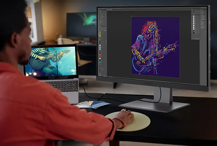Select the solid purple background layer thumbnail
The height and width of the screenshot is (146, 217).
pos(194,32)
